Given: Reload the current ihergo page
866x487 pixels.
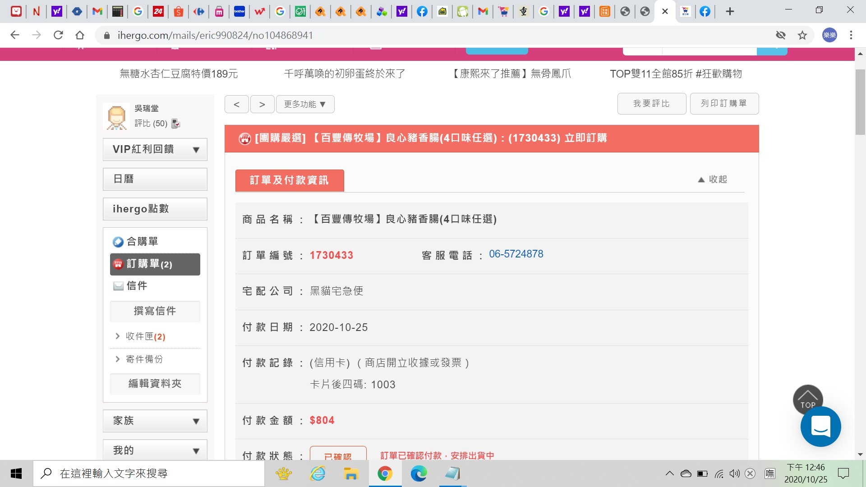Looking at the screenshot, I should pos(58,35).
